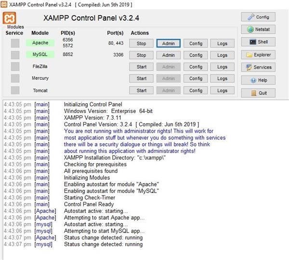View MySQL Logs
Image resolution: width=289 pixels, height=260 pixels.
[x=222, y=55]
